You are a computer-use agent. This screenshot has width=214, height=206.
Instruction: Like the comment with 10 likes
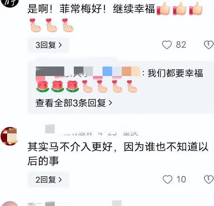coord(168,179)
